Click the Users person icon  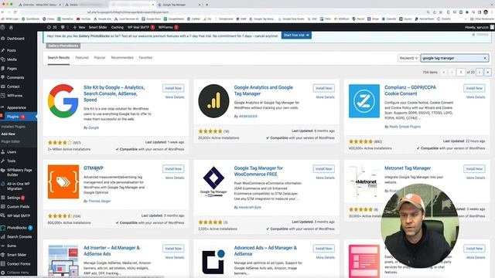(3, 152)
